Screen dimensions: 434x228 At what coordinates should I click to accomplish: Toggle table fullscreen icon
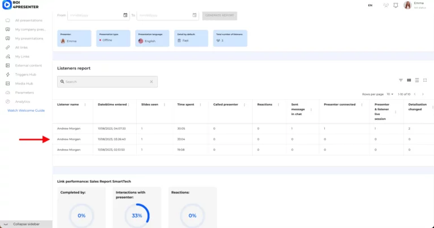click(x=425, y=80)
